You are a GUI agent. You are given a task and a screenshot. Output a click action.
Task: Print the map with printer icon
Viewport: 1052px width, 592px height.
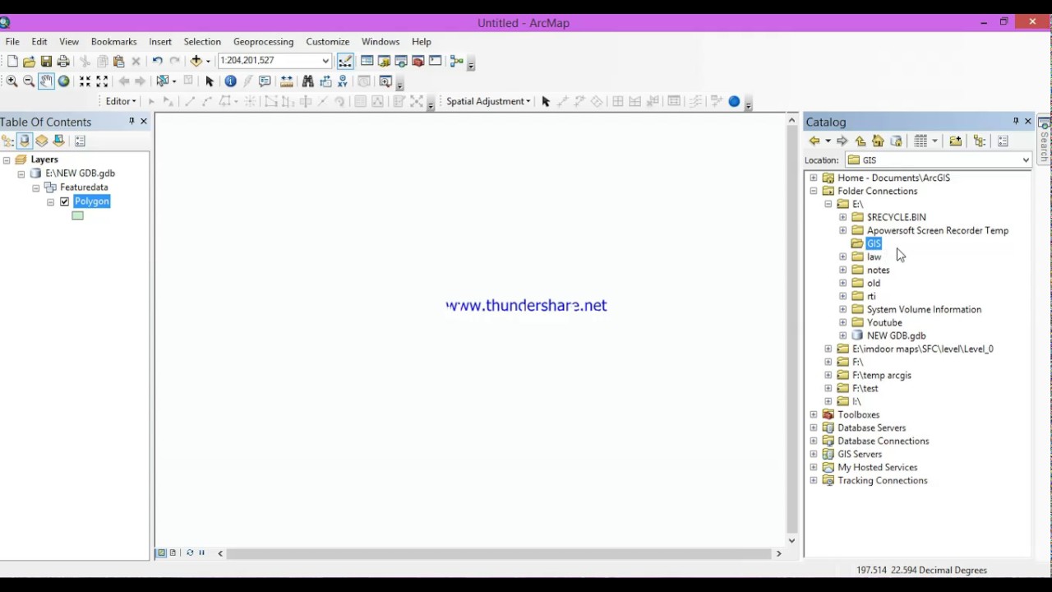(x=63, y=61)
